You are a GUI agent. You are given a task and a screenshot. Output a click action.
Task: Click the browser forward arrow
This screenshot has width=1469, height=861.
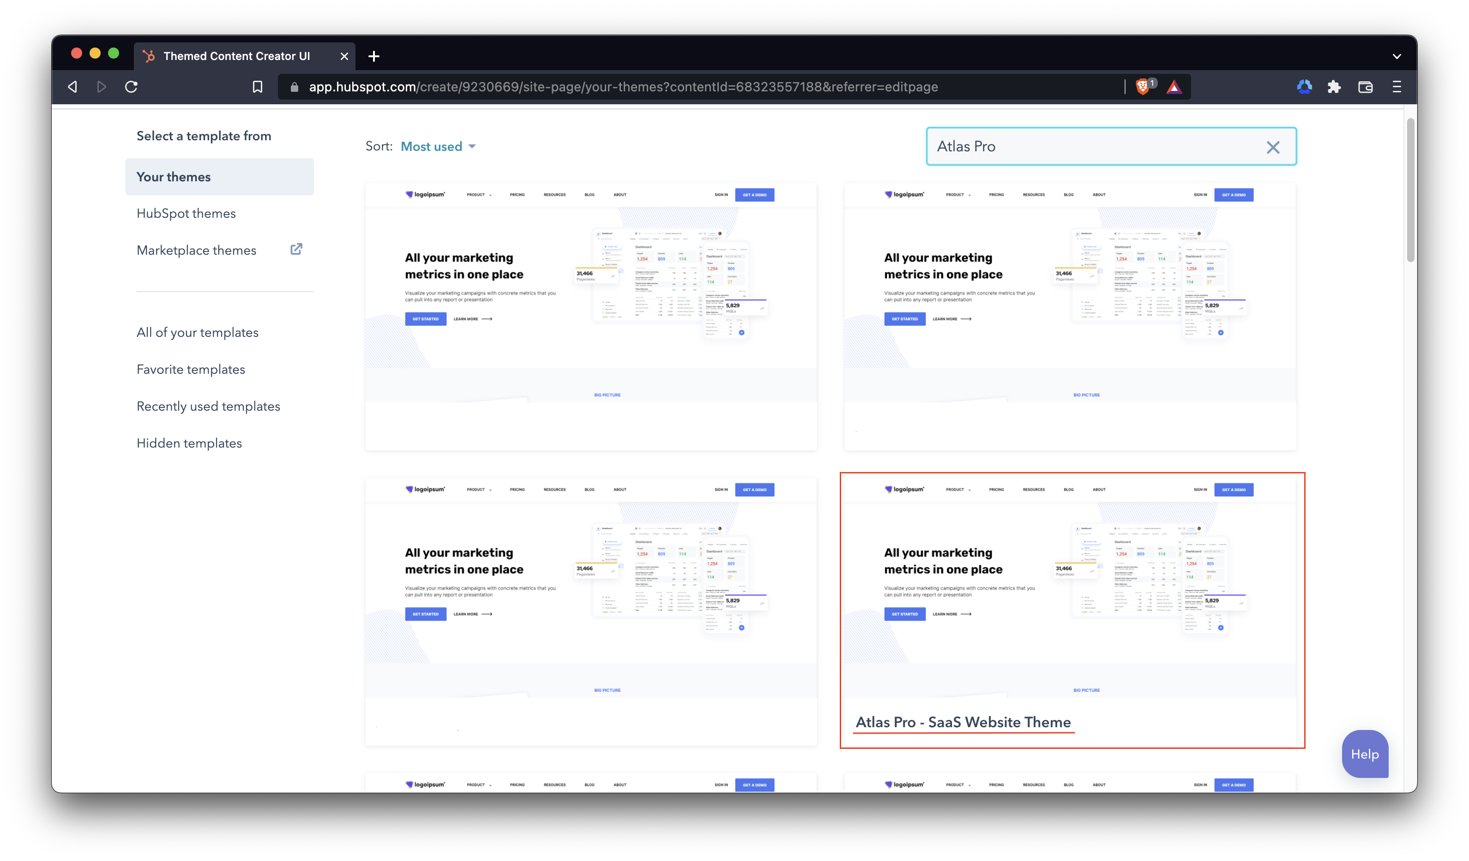[102, 87]
